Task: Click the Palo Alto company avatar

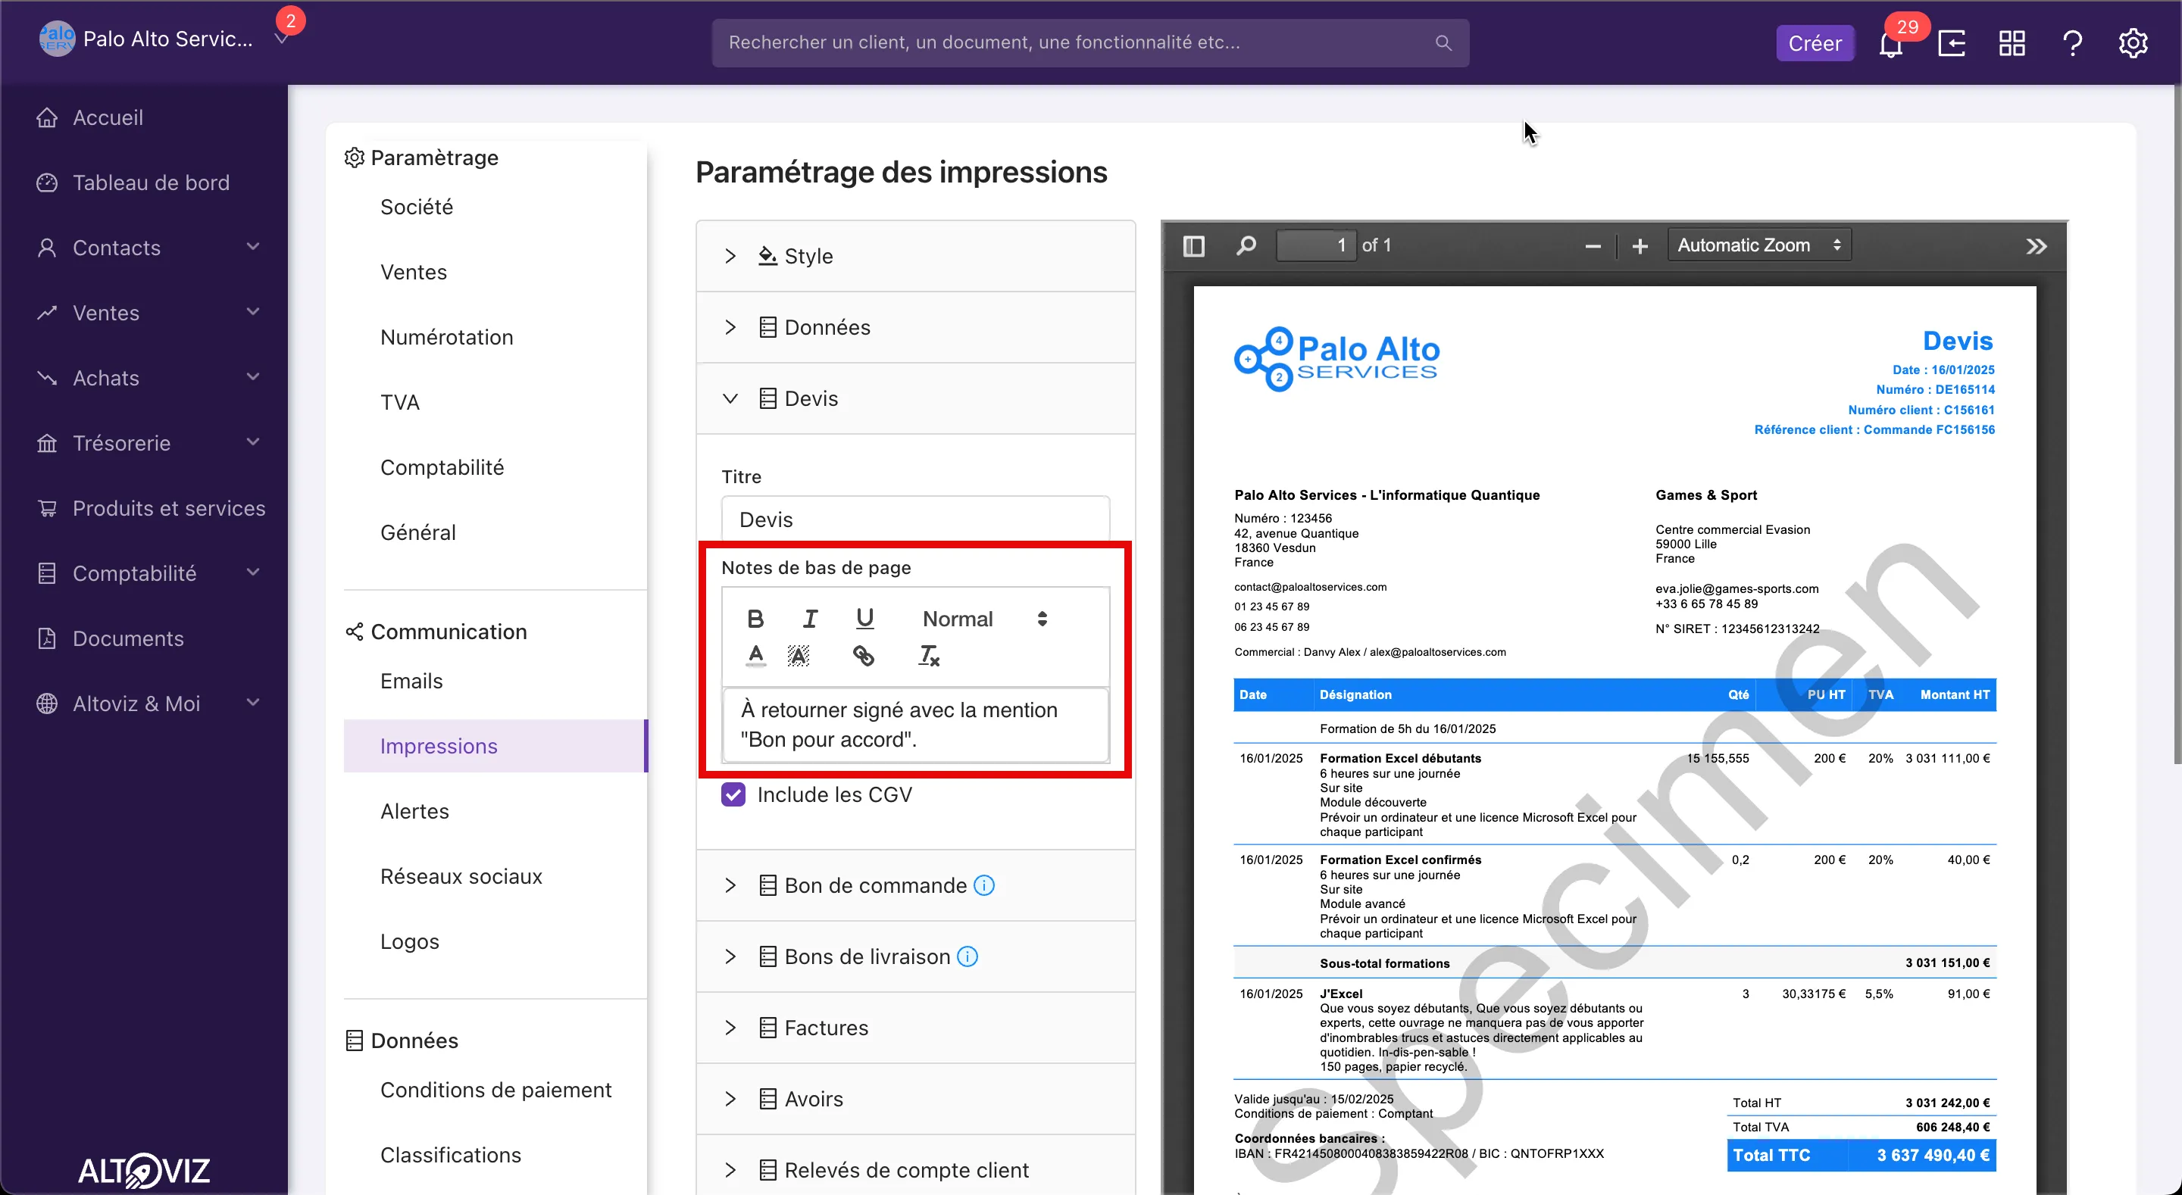Action: point(57,39)
